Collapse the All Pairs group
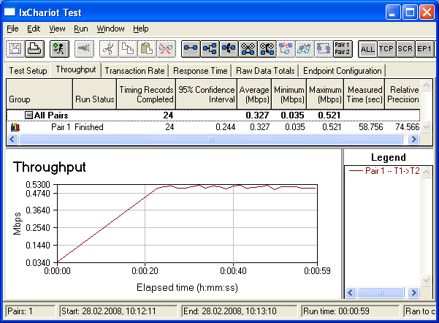This screenshot has width=439, height=323. (28, 115)
